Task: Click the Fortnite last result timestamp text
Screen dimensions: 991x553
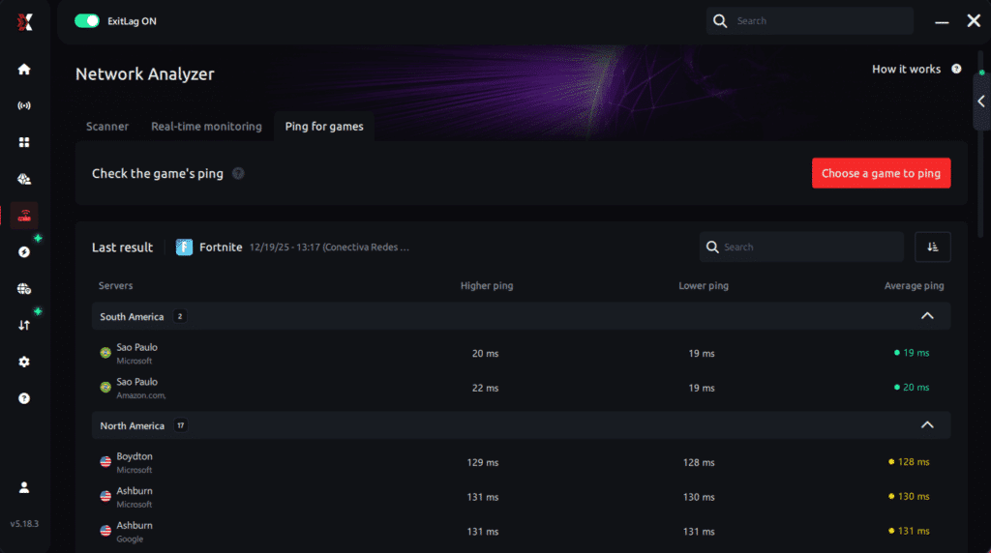Action: (x=329, y=247)
